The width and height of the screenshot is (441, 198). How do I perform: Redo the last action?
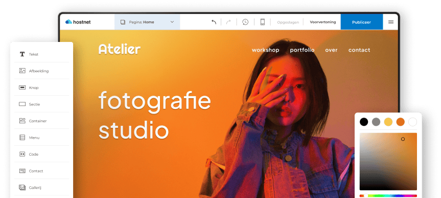tap(228, 22)
